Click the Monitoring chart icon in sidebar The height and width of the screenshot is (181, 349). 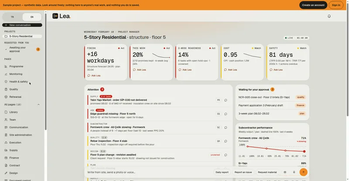coord(6,74)
